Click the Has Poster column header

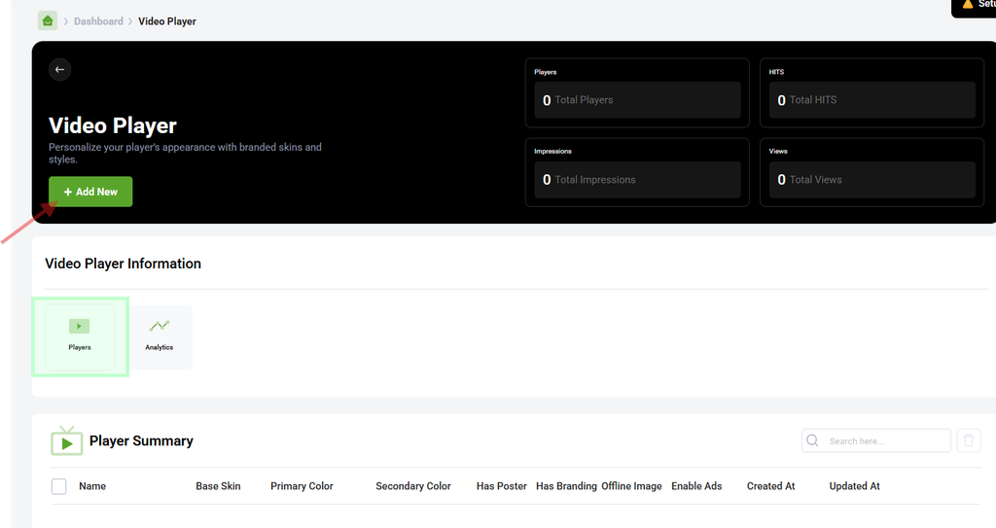[x=502, y=486]
